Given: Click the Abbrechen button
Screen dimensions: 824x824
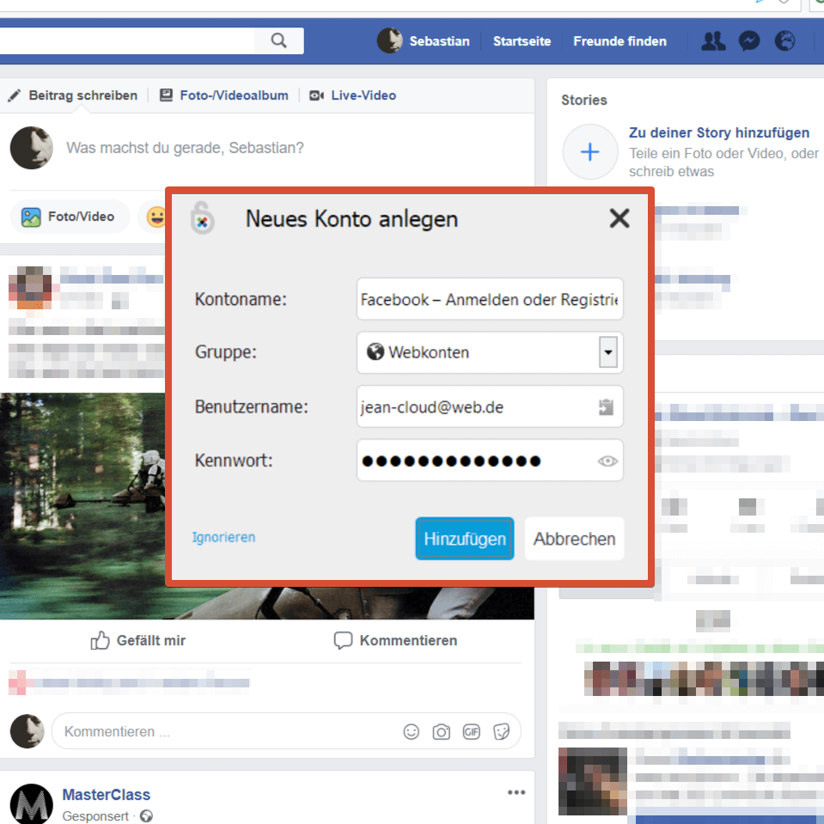Looking at the screenshot, I should pyautogui.click(x=574, y=539).
